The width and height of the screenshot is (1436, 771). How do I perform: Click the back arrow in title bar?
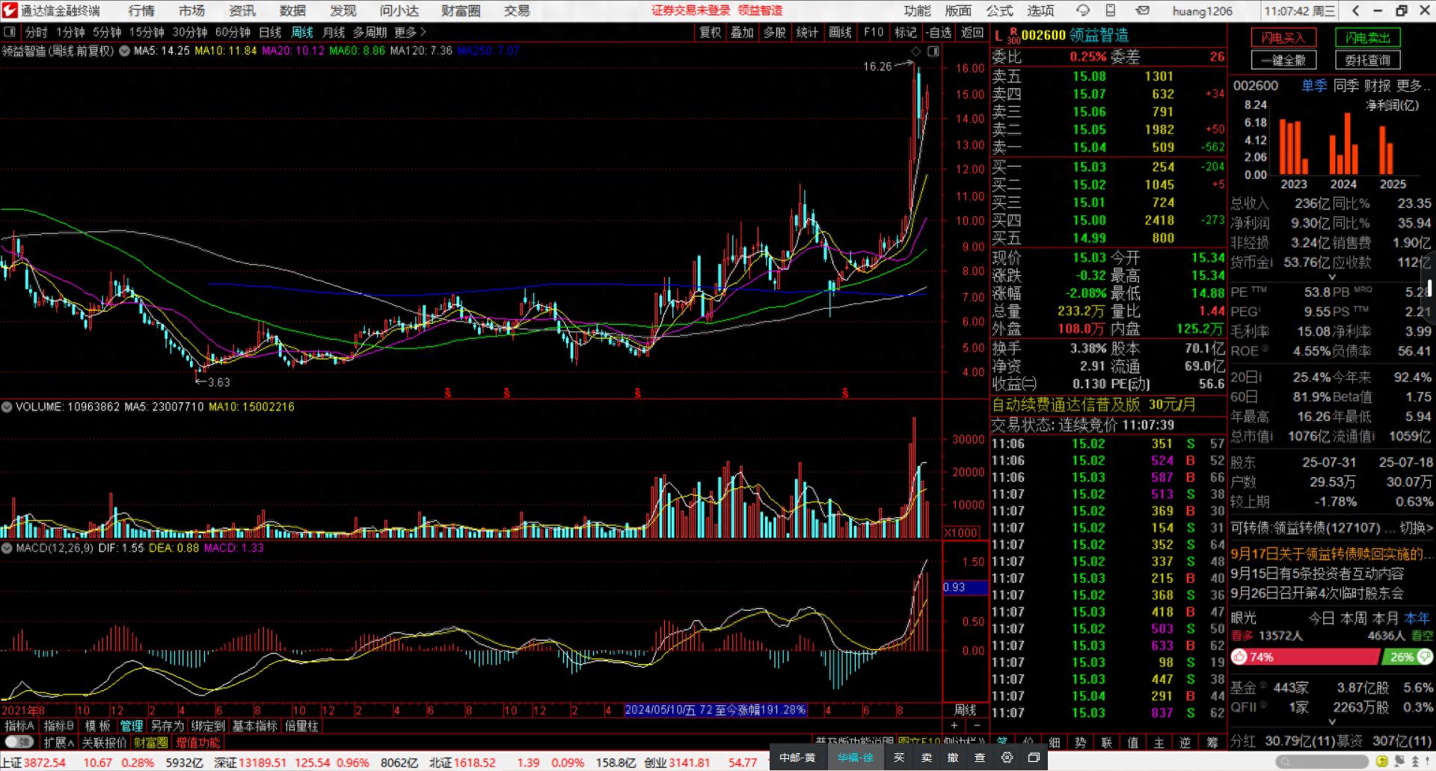(1356, 10)
